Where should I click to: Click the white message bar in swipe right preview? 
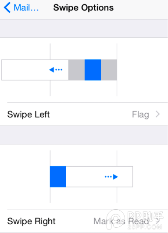click(100, 177)
